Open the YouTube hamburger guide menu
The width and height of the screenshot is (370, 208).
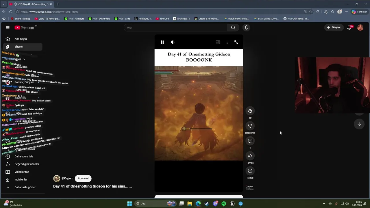pos(8,27)
